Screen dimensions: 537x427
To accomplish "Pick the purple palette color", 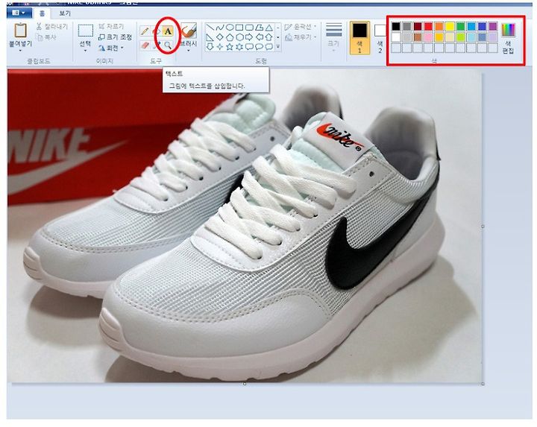I will tap(493, 26).
